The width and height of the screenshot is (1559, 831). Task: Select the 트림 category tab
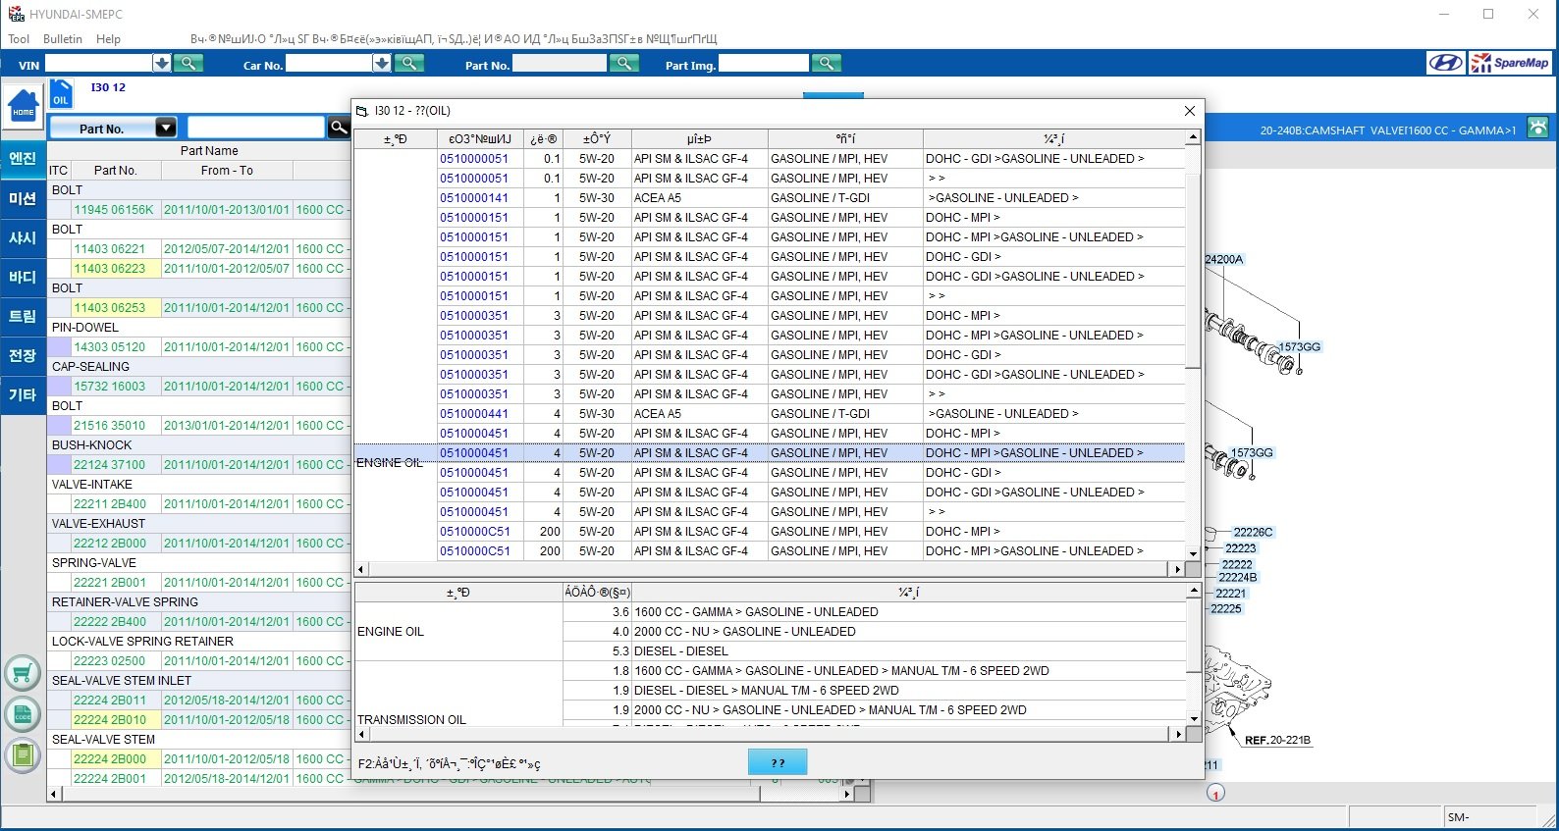coord(23,316)
